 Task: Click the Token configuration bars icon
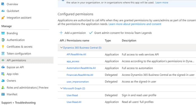(3, 53)
